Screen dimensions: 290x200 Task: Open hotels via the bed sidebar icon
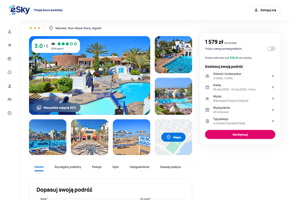[x=10, y=99]
